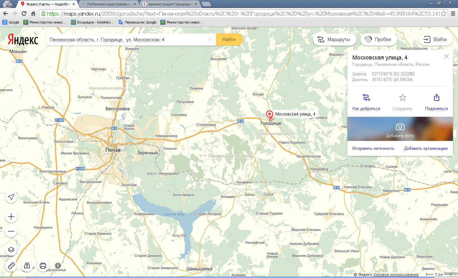Click the Добавить фото camera icon
458x278 pixels.
(400, 127)
